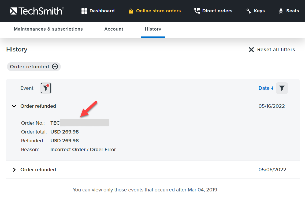Expand the 05/06/2022 Order refunded row
Image resolution: width=305 pixels, height=200 pixels.
pos(14,170)
